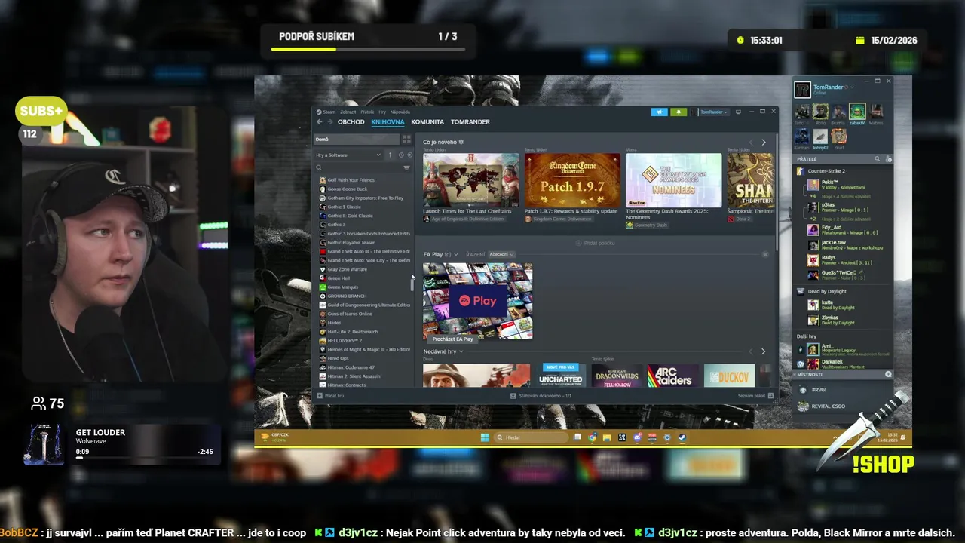Viewport: 965px width, 543px height.
Task: Open settings gear next to Co je nového
Action: point(461,142)
